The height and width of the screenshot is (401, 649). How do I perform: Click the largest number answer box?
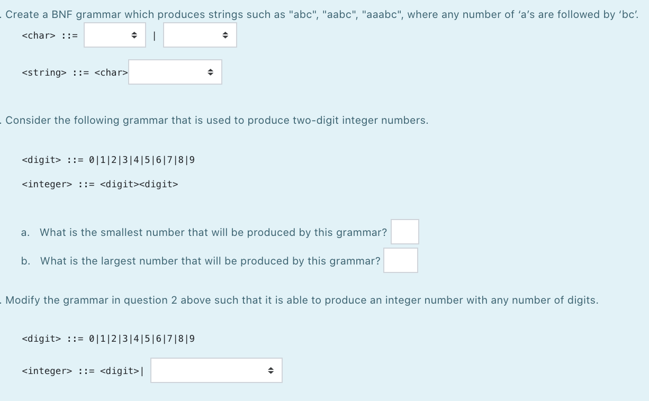click(x=401, y=260)
